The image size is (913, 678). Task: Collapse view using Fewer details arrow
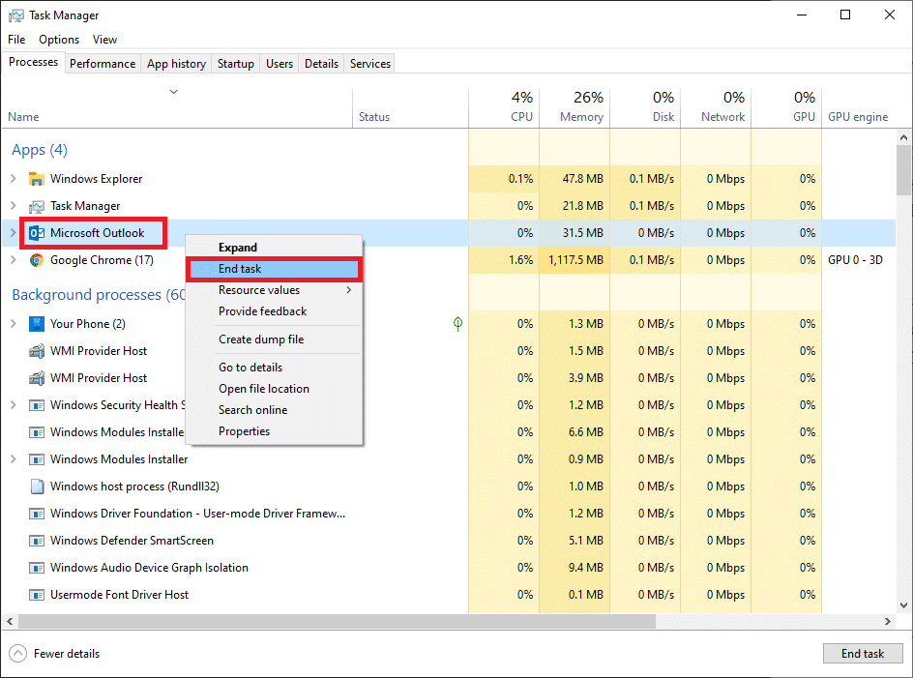(18, 654)
